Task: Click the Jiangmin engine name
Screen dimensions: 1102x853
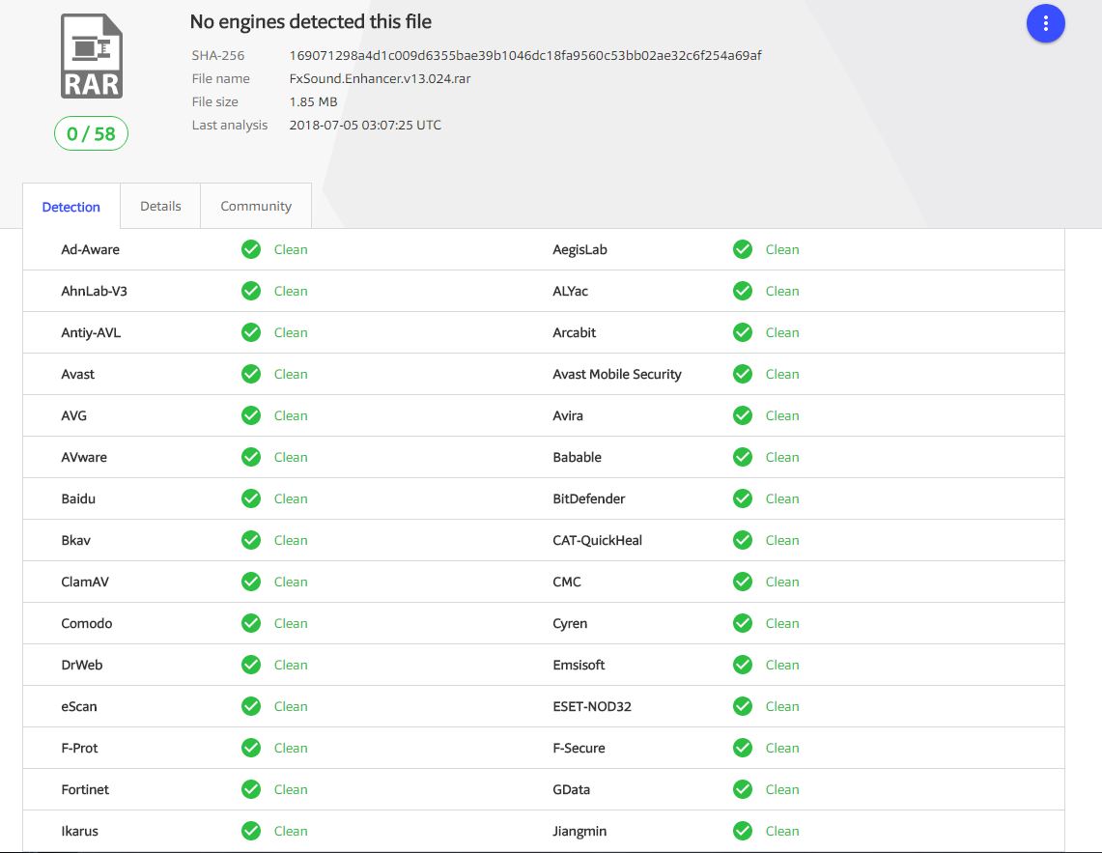Action: click(579, 831)
